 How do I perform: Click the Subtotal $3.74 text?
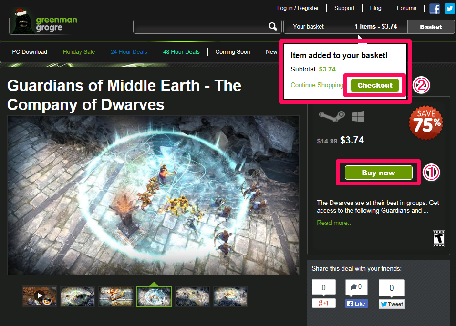click(x=313, y=69)
